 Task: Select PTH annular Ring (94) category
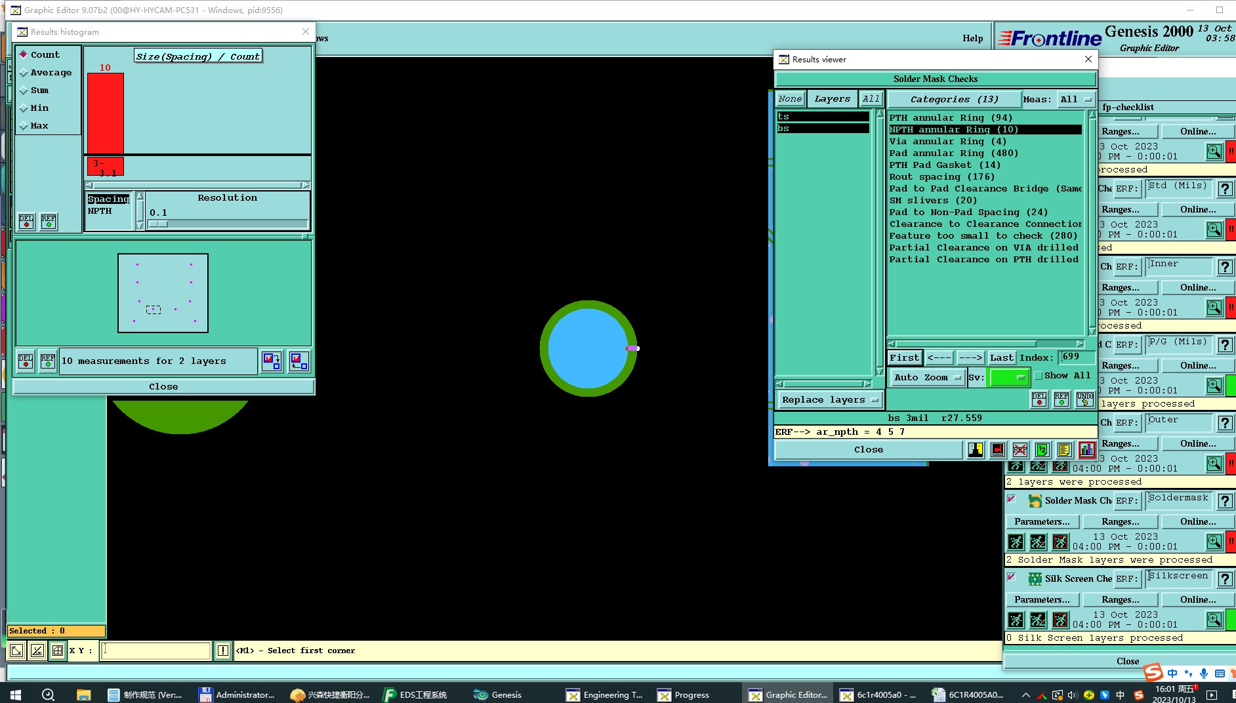tap(985, 118)
